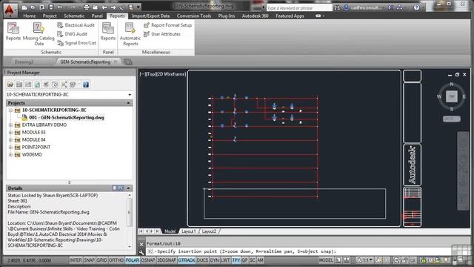Viewport: 474px width, 267px height.
Task: Expand the WDDEMO project
Action: [10, 155]
